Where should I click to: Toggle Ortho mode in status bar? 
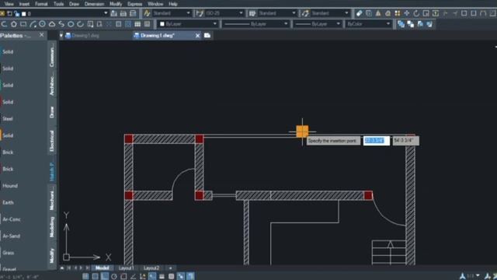point(105,276)
